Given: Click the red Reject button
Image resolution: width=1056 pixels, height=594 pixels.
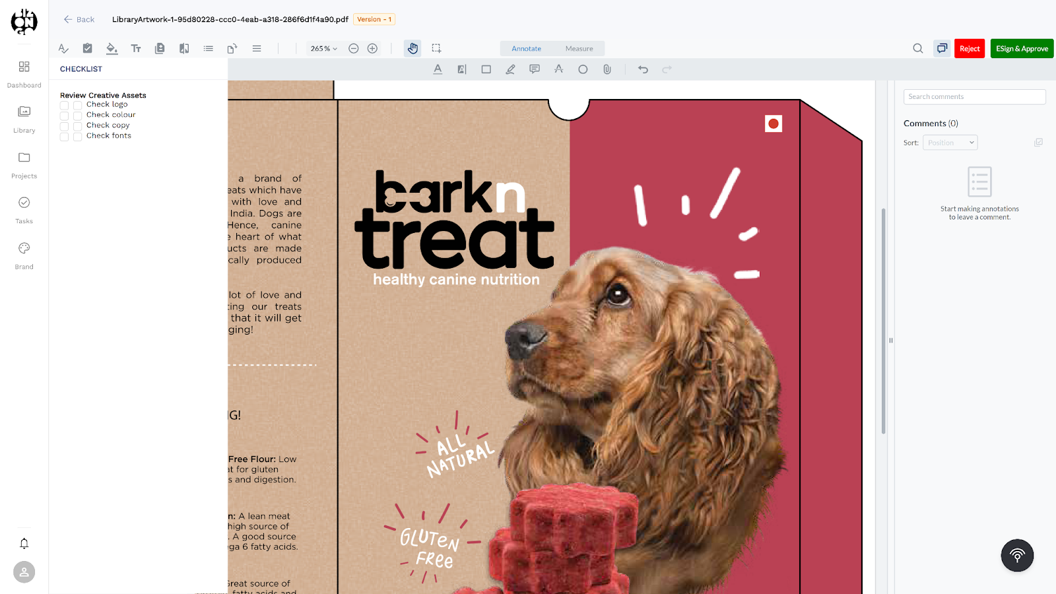Looking at the screenshot, I should click(x=970, y=49).
